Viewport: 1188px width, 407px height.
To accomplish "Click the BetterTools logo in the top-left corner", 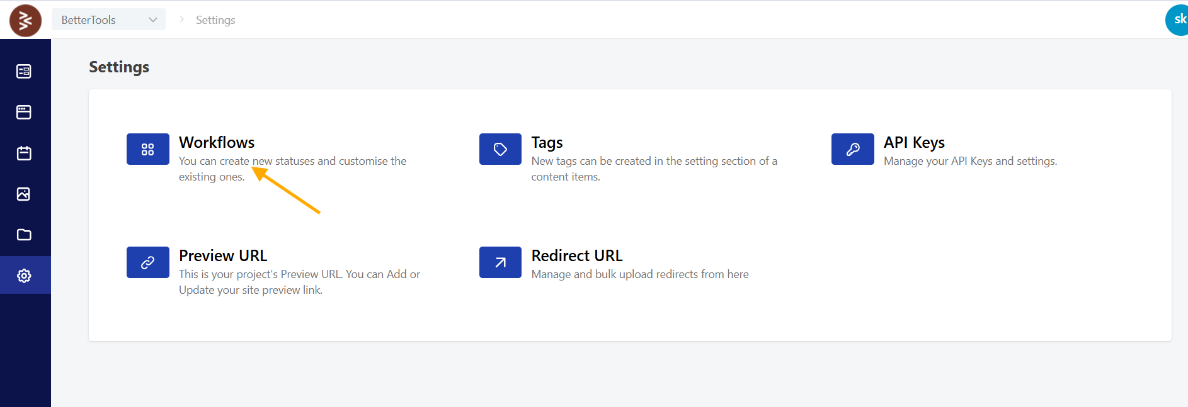I will point(25,20).
